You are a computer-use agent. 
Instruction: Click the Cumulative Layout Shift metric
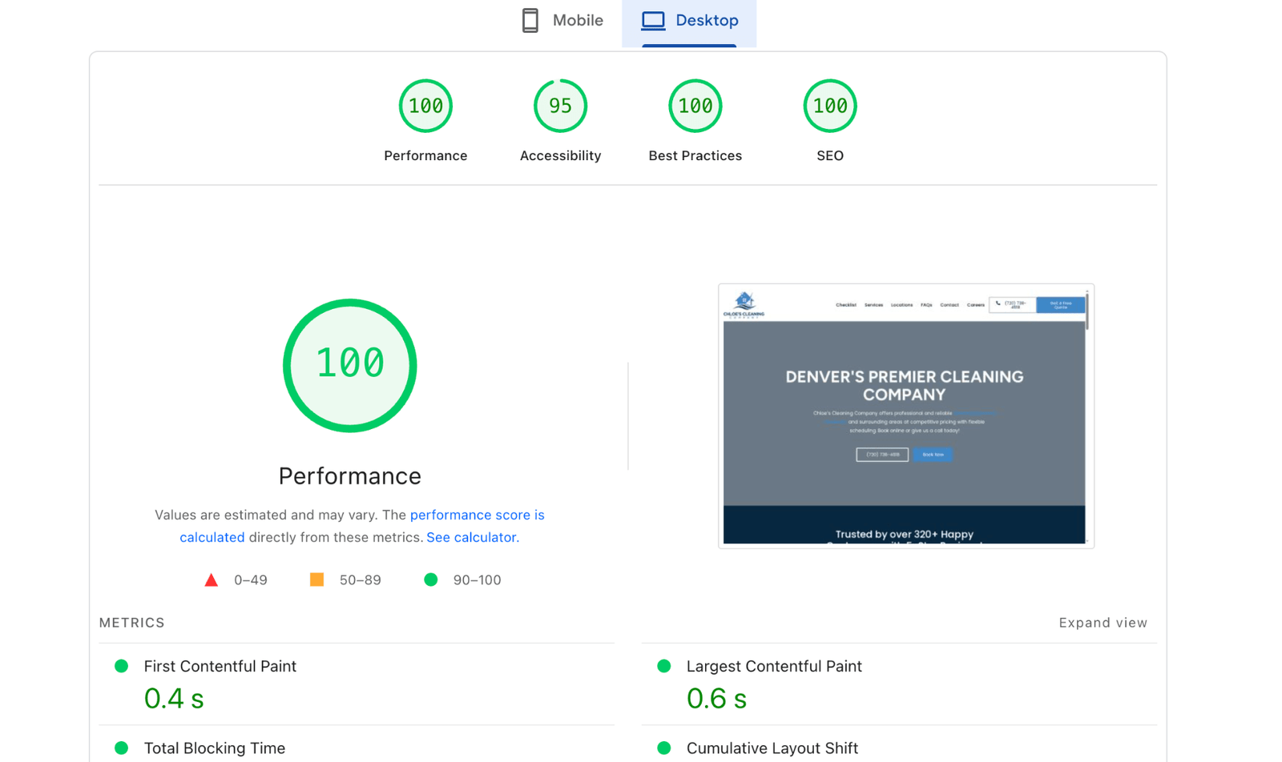(772, 748)
